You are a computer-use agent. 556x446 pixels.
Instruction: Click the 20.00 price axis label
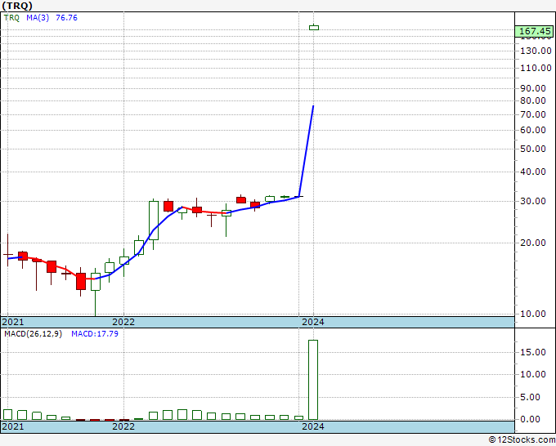[x=533, y=243]
